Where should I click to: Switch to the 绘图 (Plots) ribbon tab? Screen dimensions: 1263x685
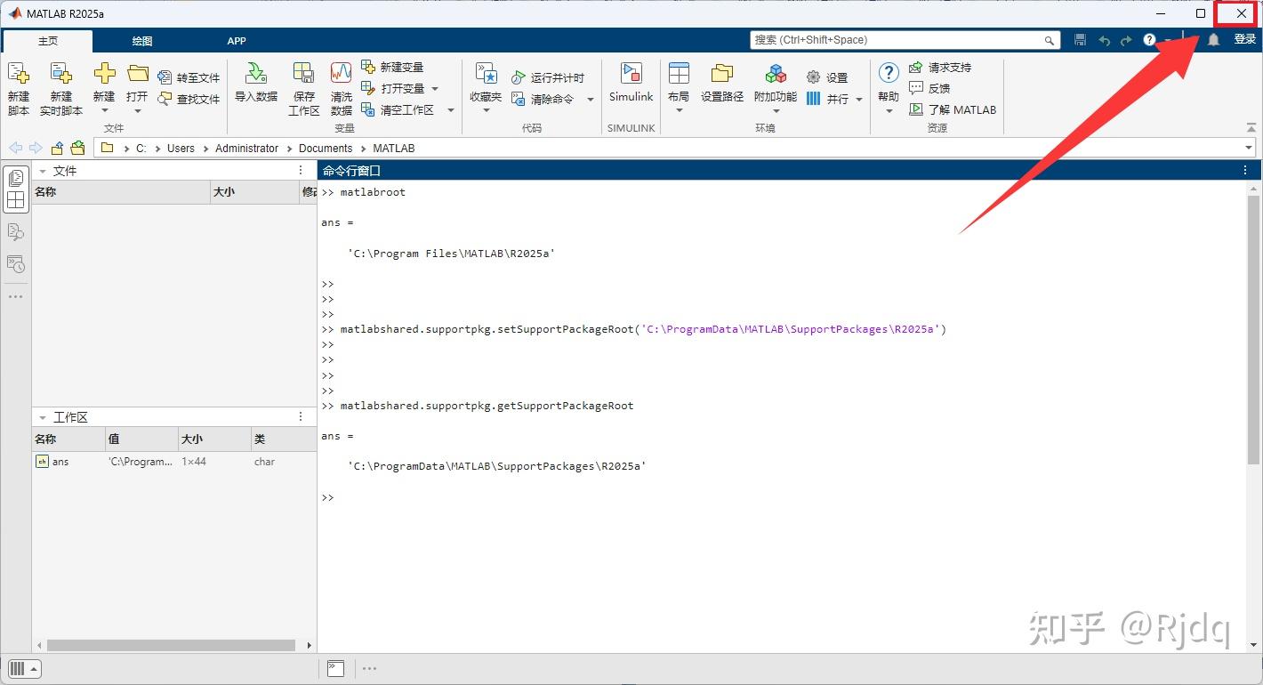tap(141, 40)
